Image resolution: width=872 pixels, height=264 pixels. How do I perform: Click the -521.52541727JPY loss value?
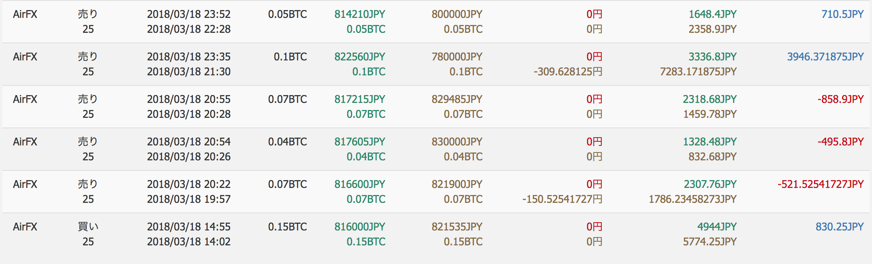pyautogui.click(x=821, y=184)
